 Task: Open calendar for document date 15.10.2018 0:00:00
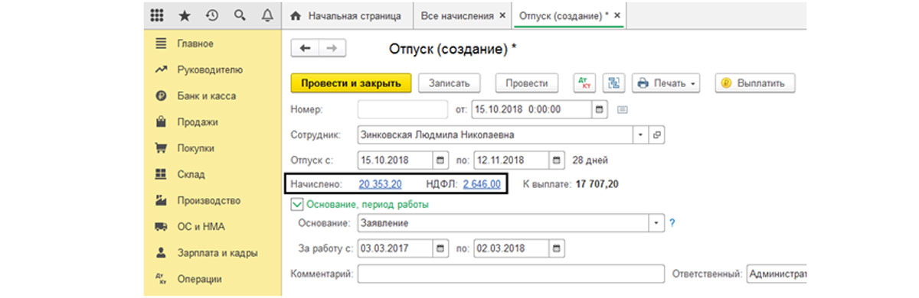point(600,109)
